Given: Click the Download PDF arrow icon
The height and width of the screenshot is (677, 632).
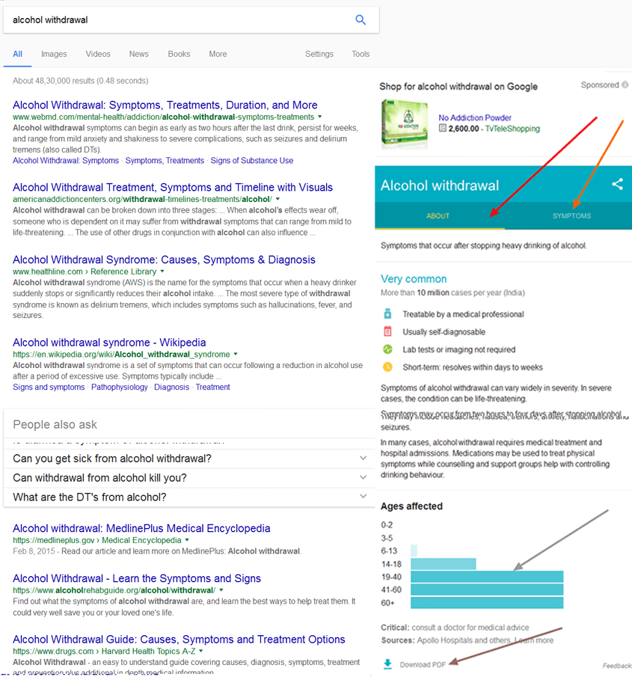Looking at the screenshot, I should coord(387,664).
